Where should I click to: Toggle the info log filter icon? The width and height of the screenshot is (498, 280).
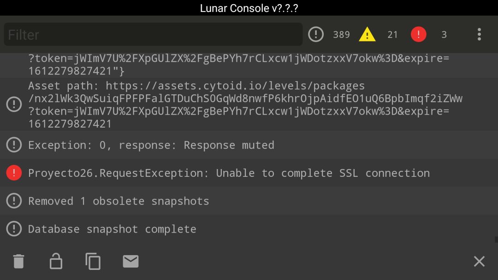(x=316, y=34)
